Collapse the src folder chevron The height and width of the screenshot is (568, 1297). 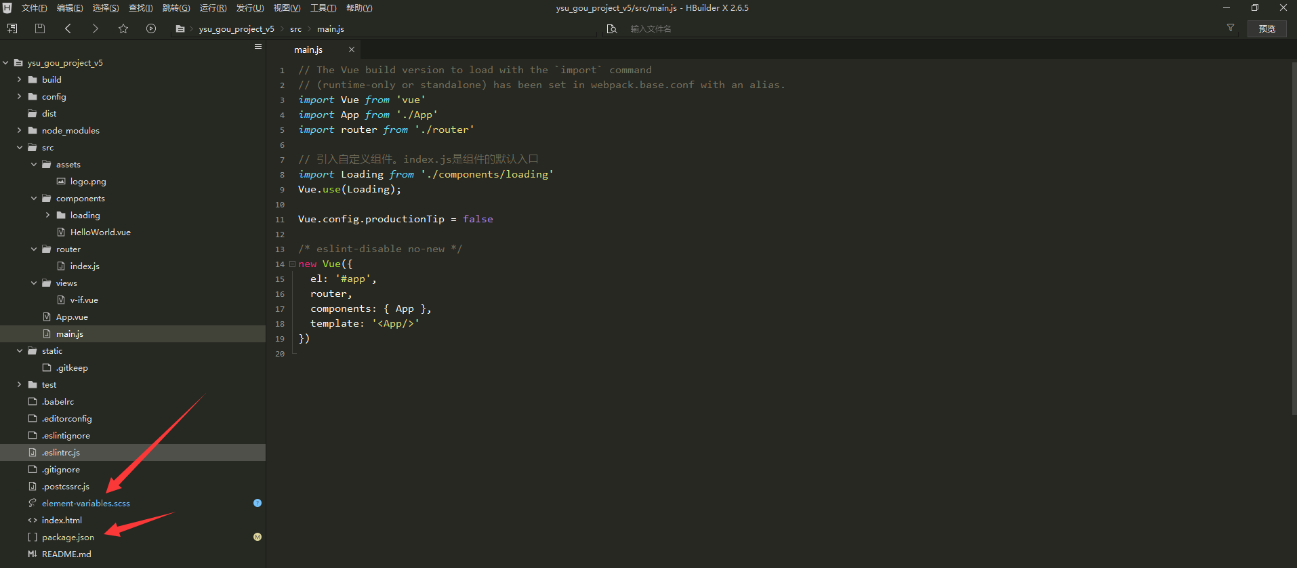pos(20,147)
